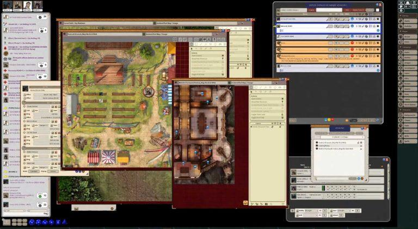Select first character portrait in party sheet

click(294, 172)
